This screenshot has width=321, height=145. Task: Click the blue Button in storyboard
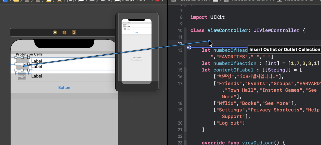tap(64, 87)
